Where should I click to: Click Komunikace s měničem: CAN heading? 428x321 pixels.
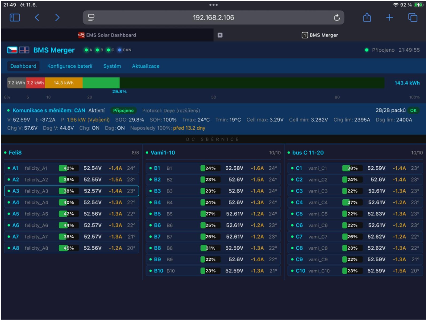pos(49,111)
